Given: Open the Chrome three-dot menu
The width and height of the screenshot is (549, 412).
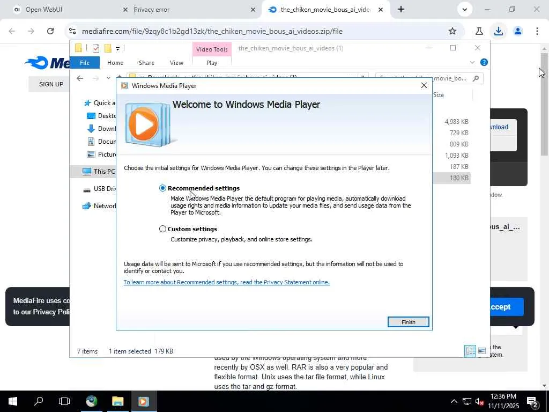Looking at the screenshot, I should pyautogui.click(x=537, y=31).
